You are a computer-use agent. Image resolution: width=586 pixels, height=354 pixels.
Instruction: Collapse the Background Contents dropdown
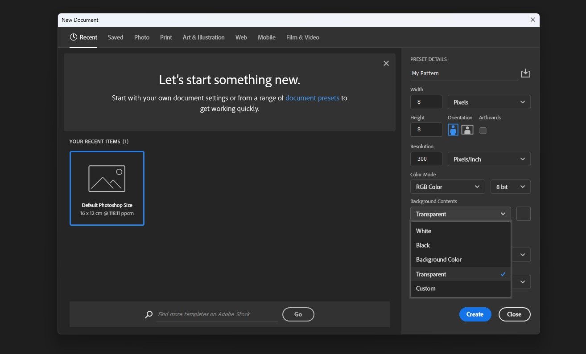point(461,214)
